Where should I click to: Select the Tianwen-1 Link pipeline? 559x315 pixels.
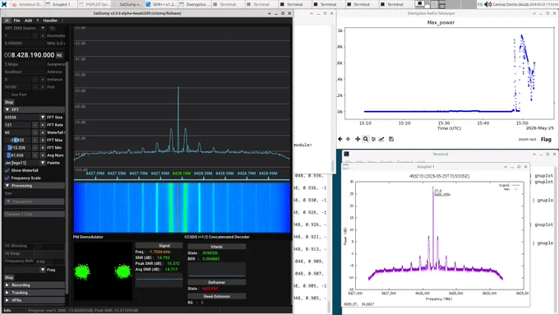(x=35, y=214)
